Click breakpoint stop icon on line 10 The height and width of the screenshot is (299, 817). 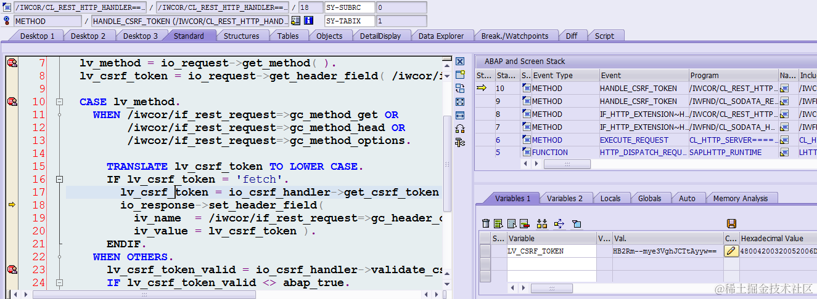click(x=12, y=102)
